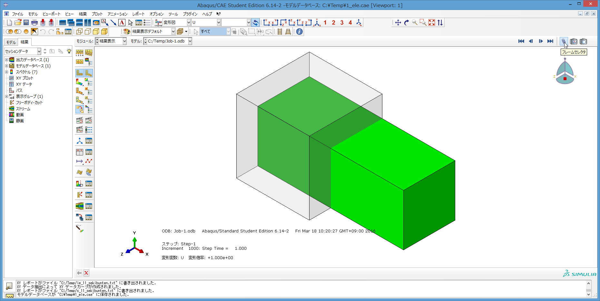Jump to last frame

(550, 41)
